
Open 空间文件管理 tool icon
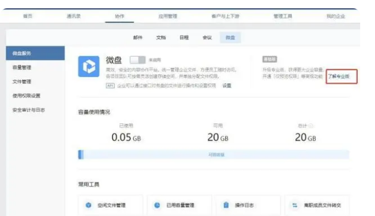point(88,205)
